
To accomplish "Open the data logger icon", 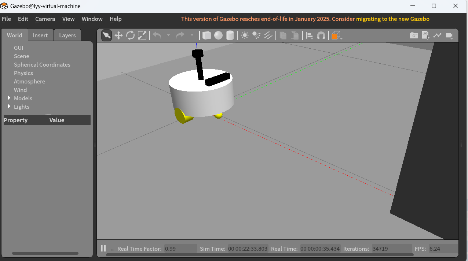I will pyautogui.click(x=425, y=35).
